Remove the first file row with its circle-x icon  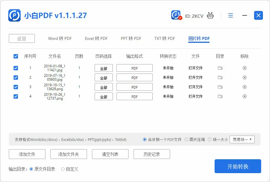click(x=245, y=68)
